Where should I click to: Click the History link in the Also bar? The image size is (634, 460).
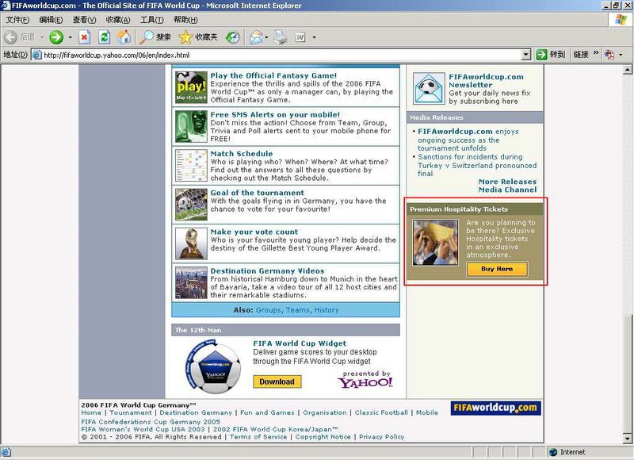[327, 310]
